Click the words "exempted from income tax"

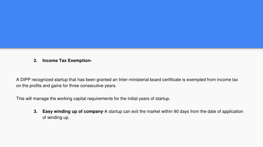(x=212, y=80)
